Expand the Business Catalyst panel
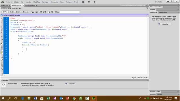180x101 pixels. coord(155,91)
